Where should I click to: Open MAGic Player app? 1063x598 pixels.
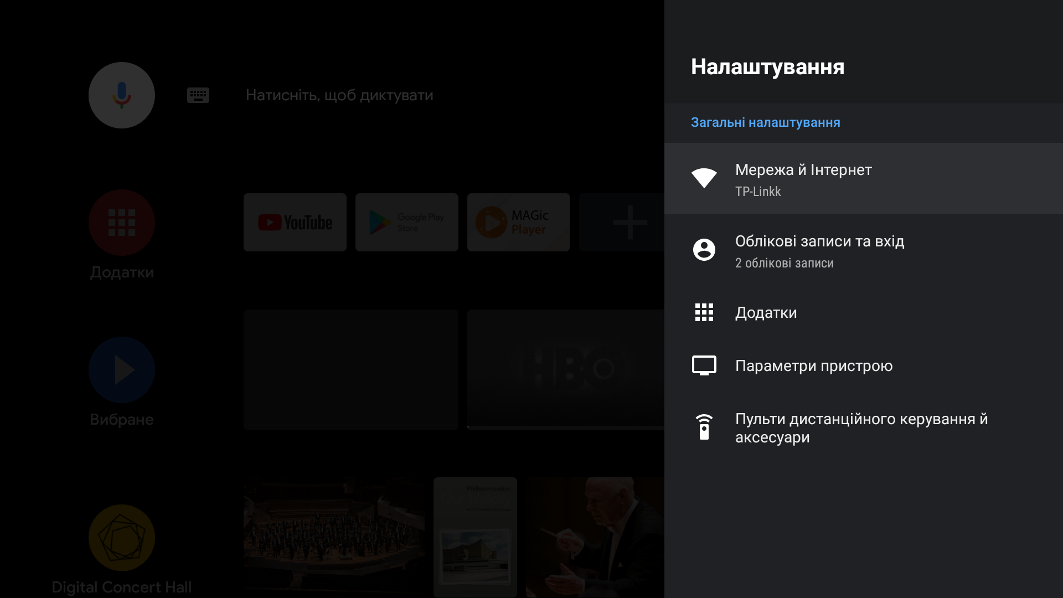click(x=518, y=222)
